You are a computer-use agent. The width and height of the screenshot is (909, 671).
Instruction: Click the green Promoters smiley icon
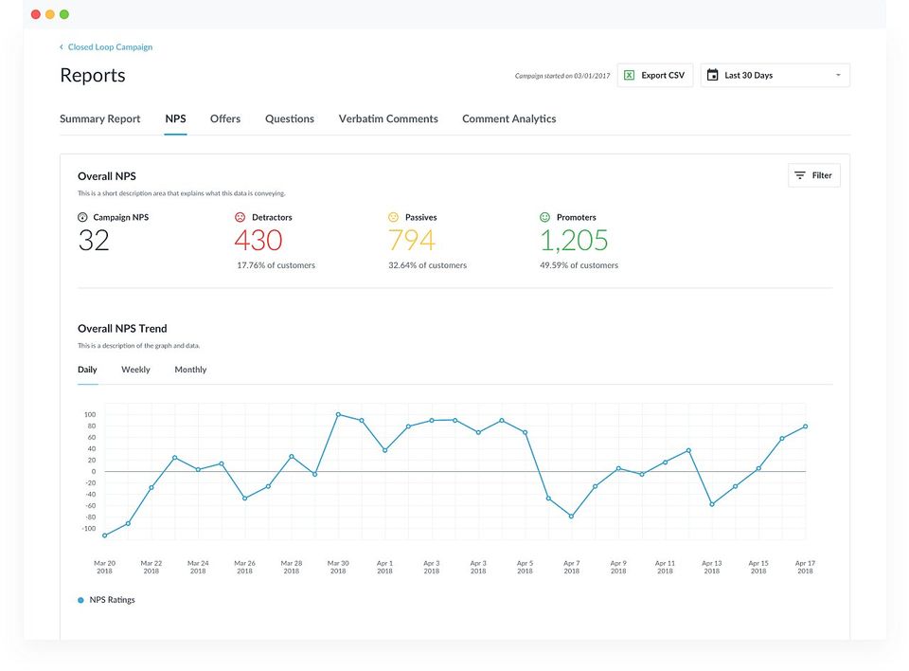tap(545, 217)
